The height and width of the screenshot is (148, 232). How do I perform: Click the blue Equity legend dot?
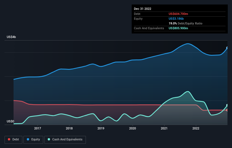28,139
